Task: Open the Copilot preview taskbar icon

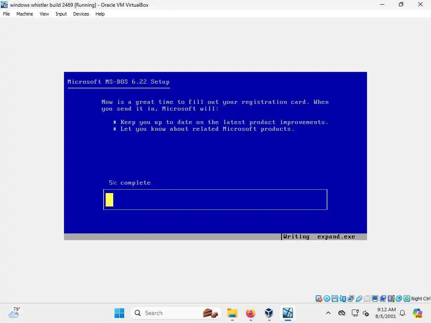Action: (x=418, y=313)
